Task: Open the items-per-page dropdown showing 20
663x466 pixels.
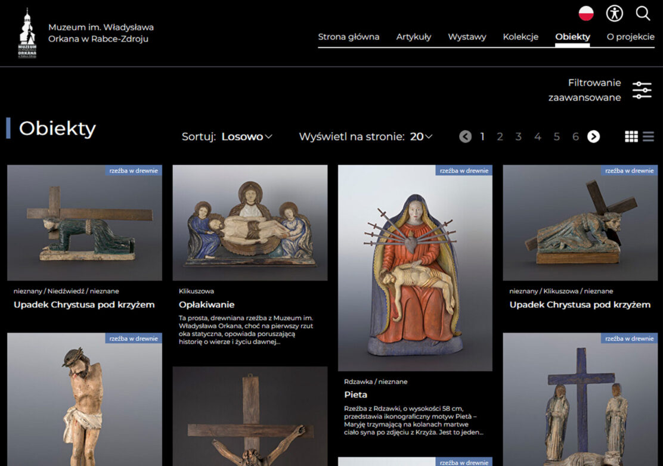Action: 421,136
